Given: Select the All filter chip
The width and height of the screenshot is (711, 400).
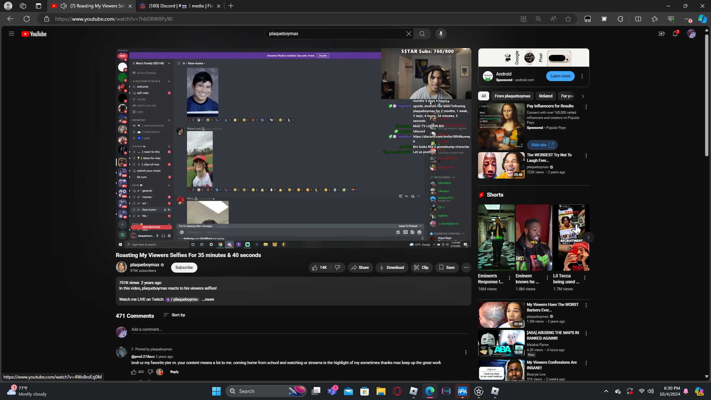Looking at the screenshot, I should pos(484,96).
